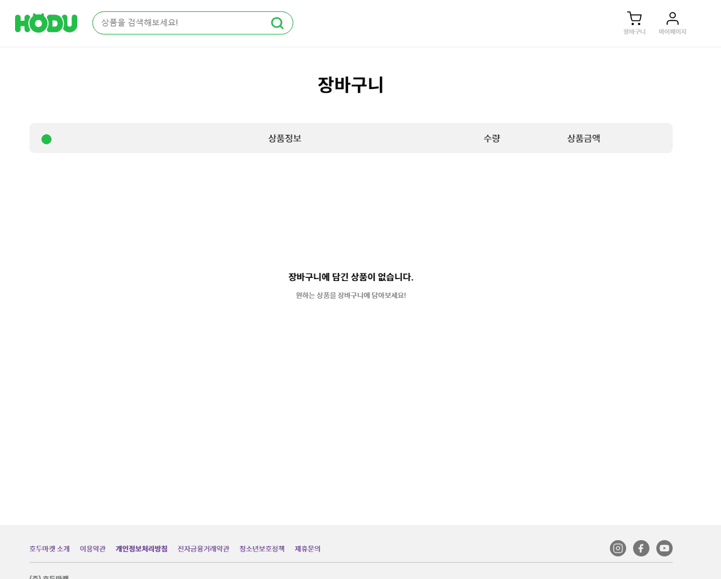Visit the 청소년보호정책 page

coord(262,548)
